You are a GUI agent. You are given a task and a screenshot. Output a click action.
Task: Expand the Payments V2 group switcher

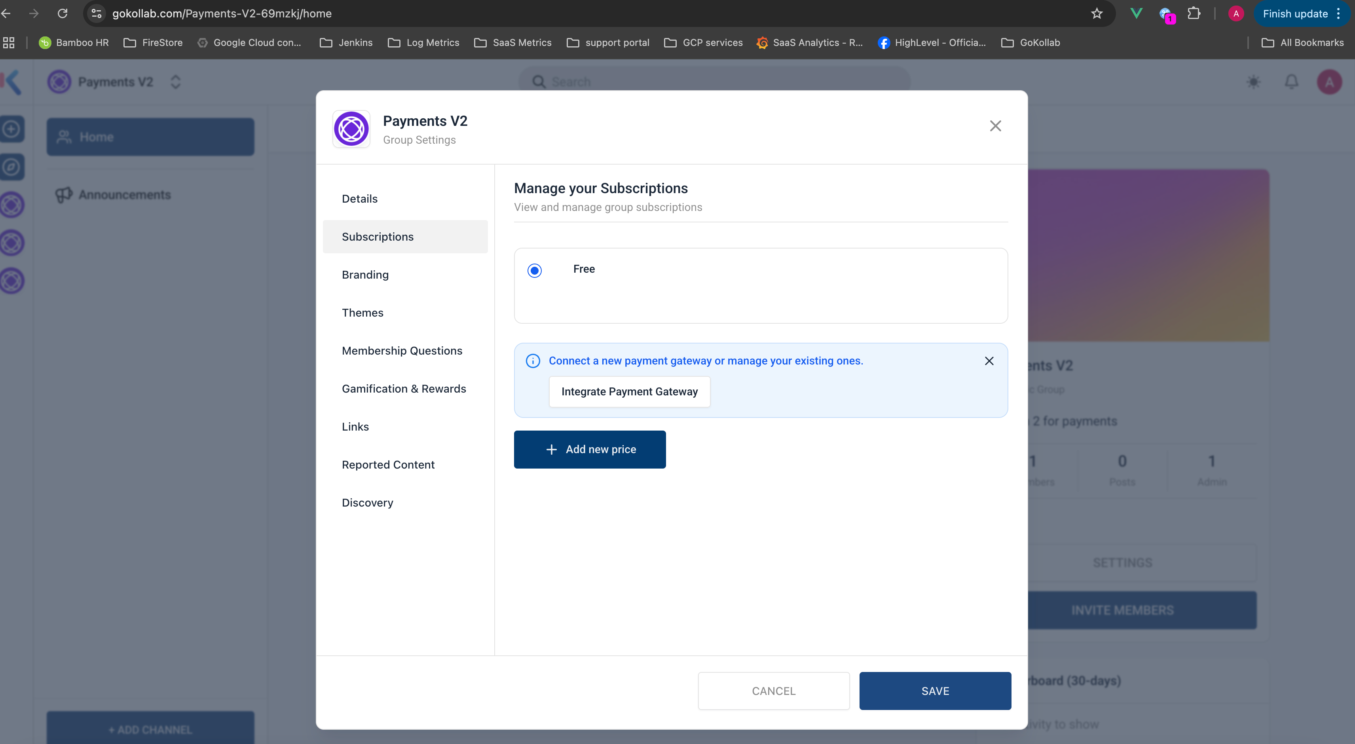pos(176,82)
